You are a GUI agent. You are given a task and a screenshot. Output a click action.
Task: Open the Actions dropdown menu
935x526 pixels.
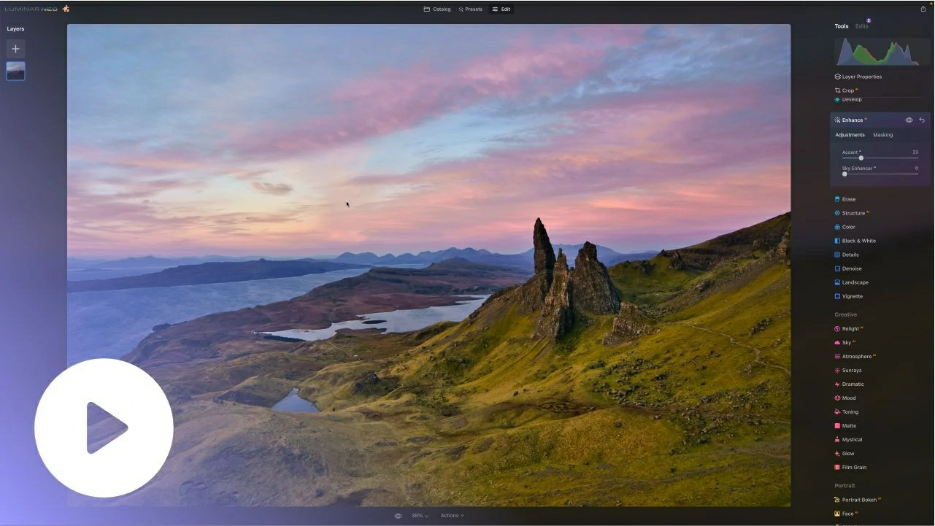(452, 516)
